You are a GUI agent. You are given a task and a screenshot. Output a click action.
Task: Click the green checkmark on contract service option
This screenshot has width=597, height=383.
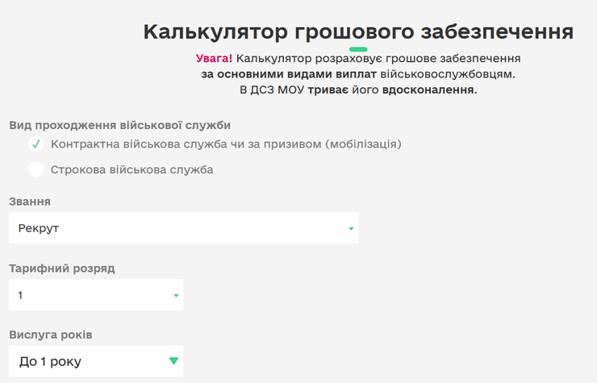click(x=35, y=144)
